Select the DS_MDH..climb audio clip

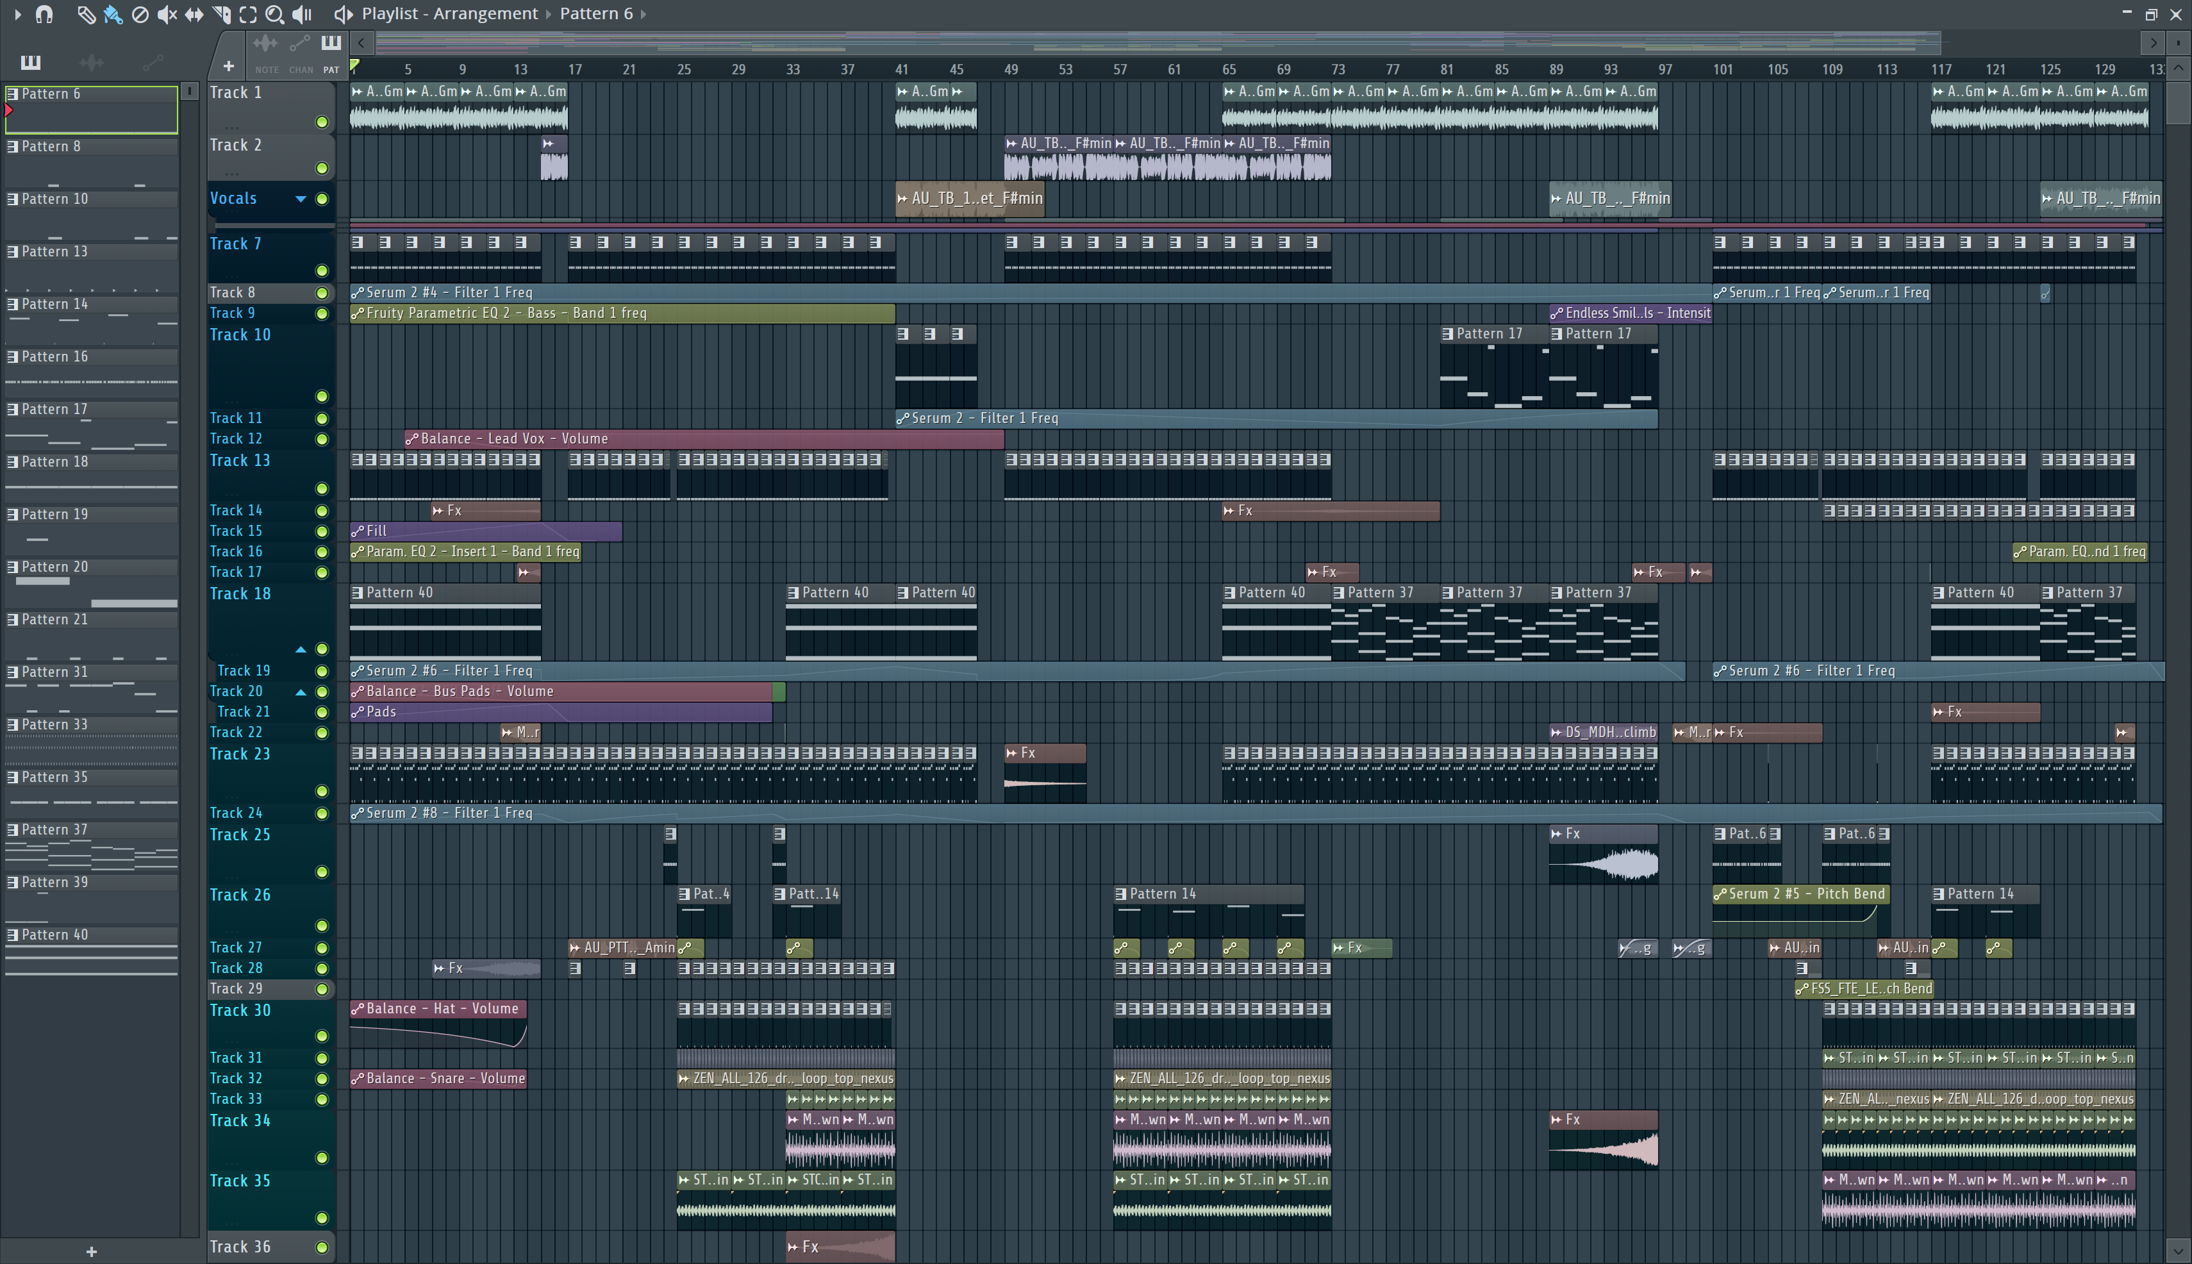tap(1604, 733)
